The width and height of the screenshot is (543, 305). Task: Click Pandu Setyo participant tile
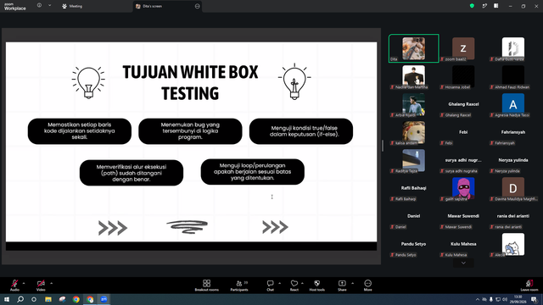point(414,245)
